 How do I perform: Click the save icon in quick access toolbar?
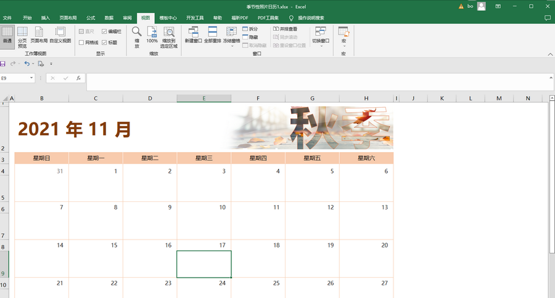3,63
